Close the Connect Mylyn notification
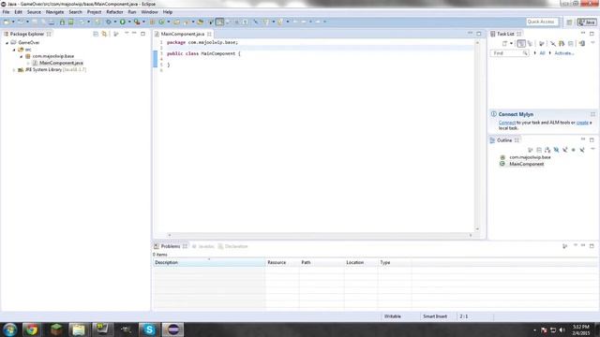Image resolution: width=600 pixels, height=337 pixels. (592, 114)
